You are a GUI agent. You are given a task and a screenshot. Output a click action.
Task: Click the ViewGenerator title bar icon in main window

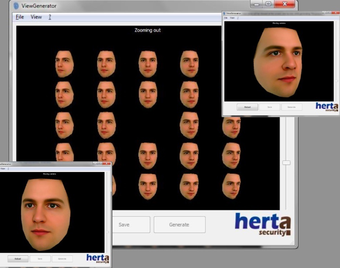[x=16, y=6]
